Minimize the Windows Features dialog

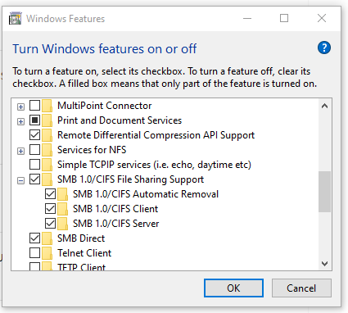click(x=247, y=19)
